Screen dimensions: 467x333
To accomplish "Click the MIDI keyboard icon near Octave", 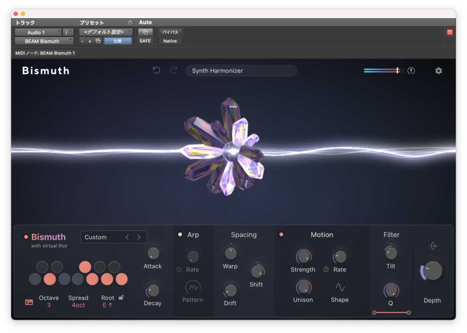I will coord(29,302).
